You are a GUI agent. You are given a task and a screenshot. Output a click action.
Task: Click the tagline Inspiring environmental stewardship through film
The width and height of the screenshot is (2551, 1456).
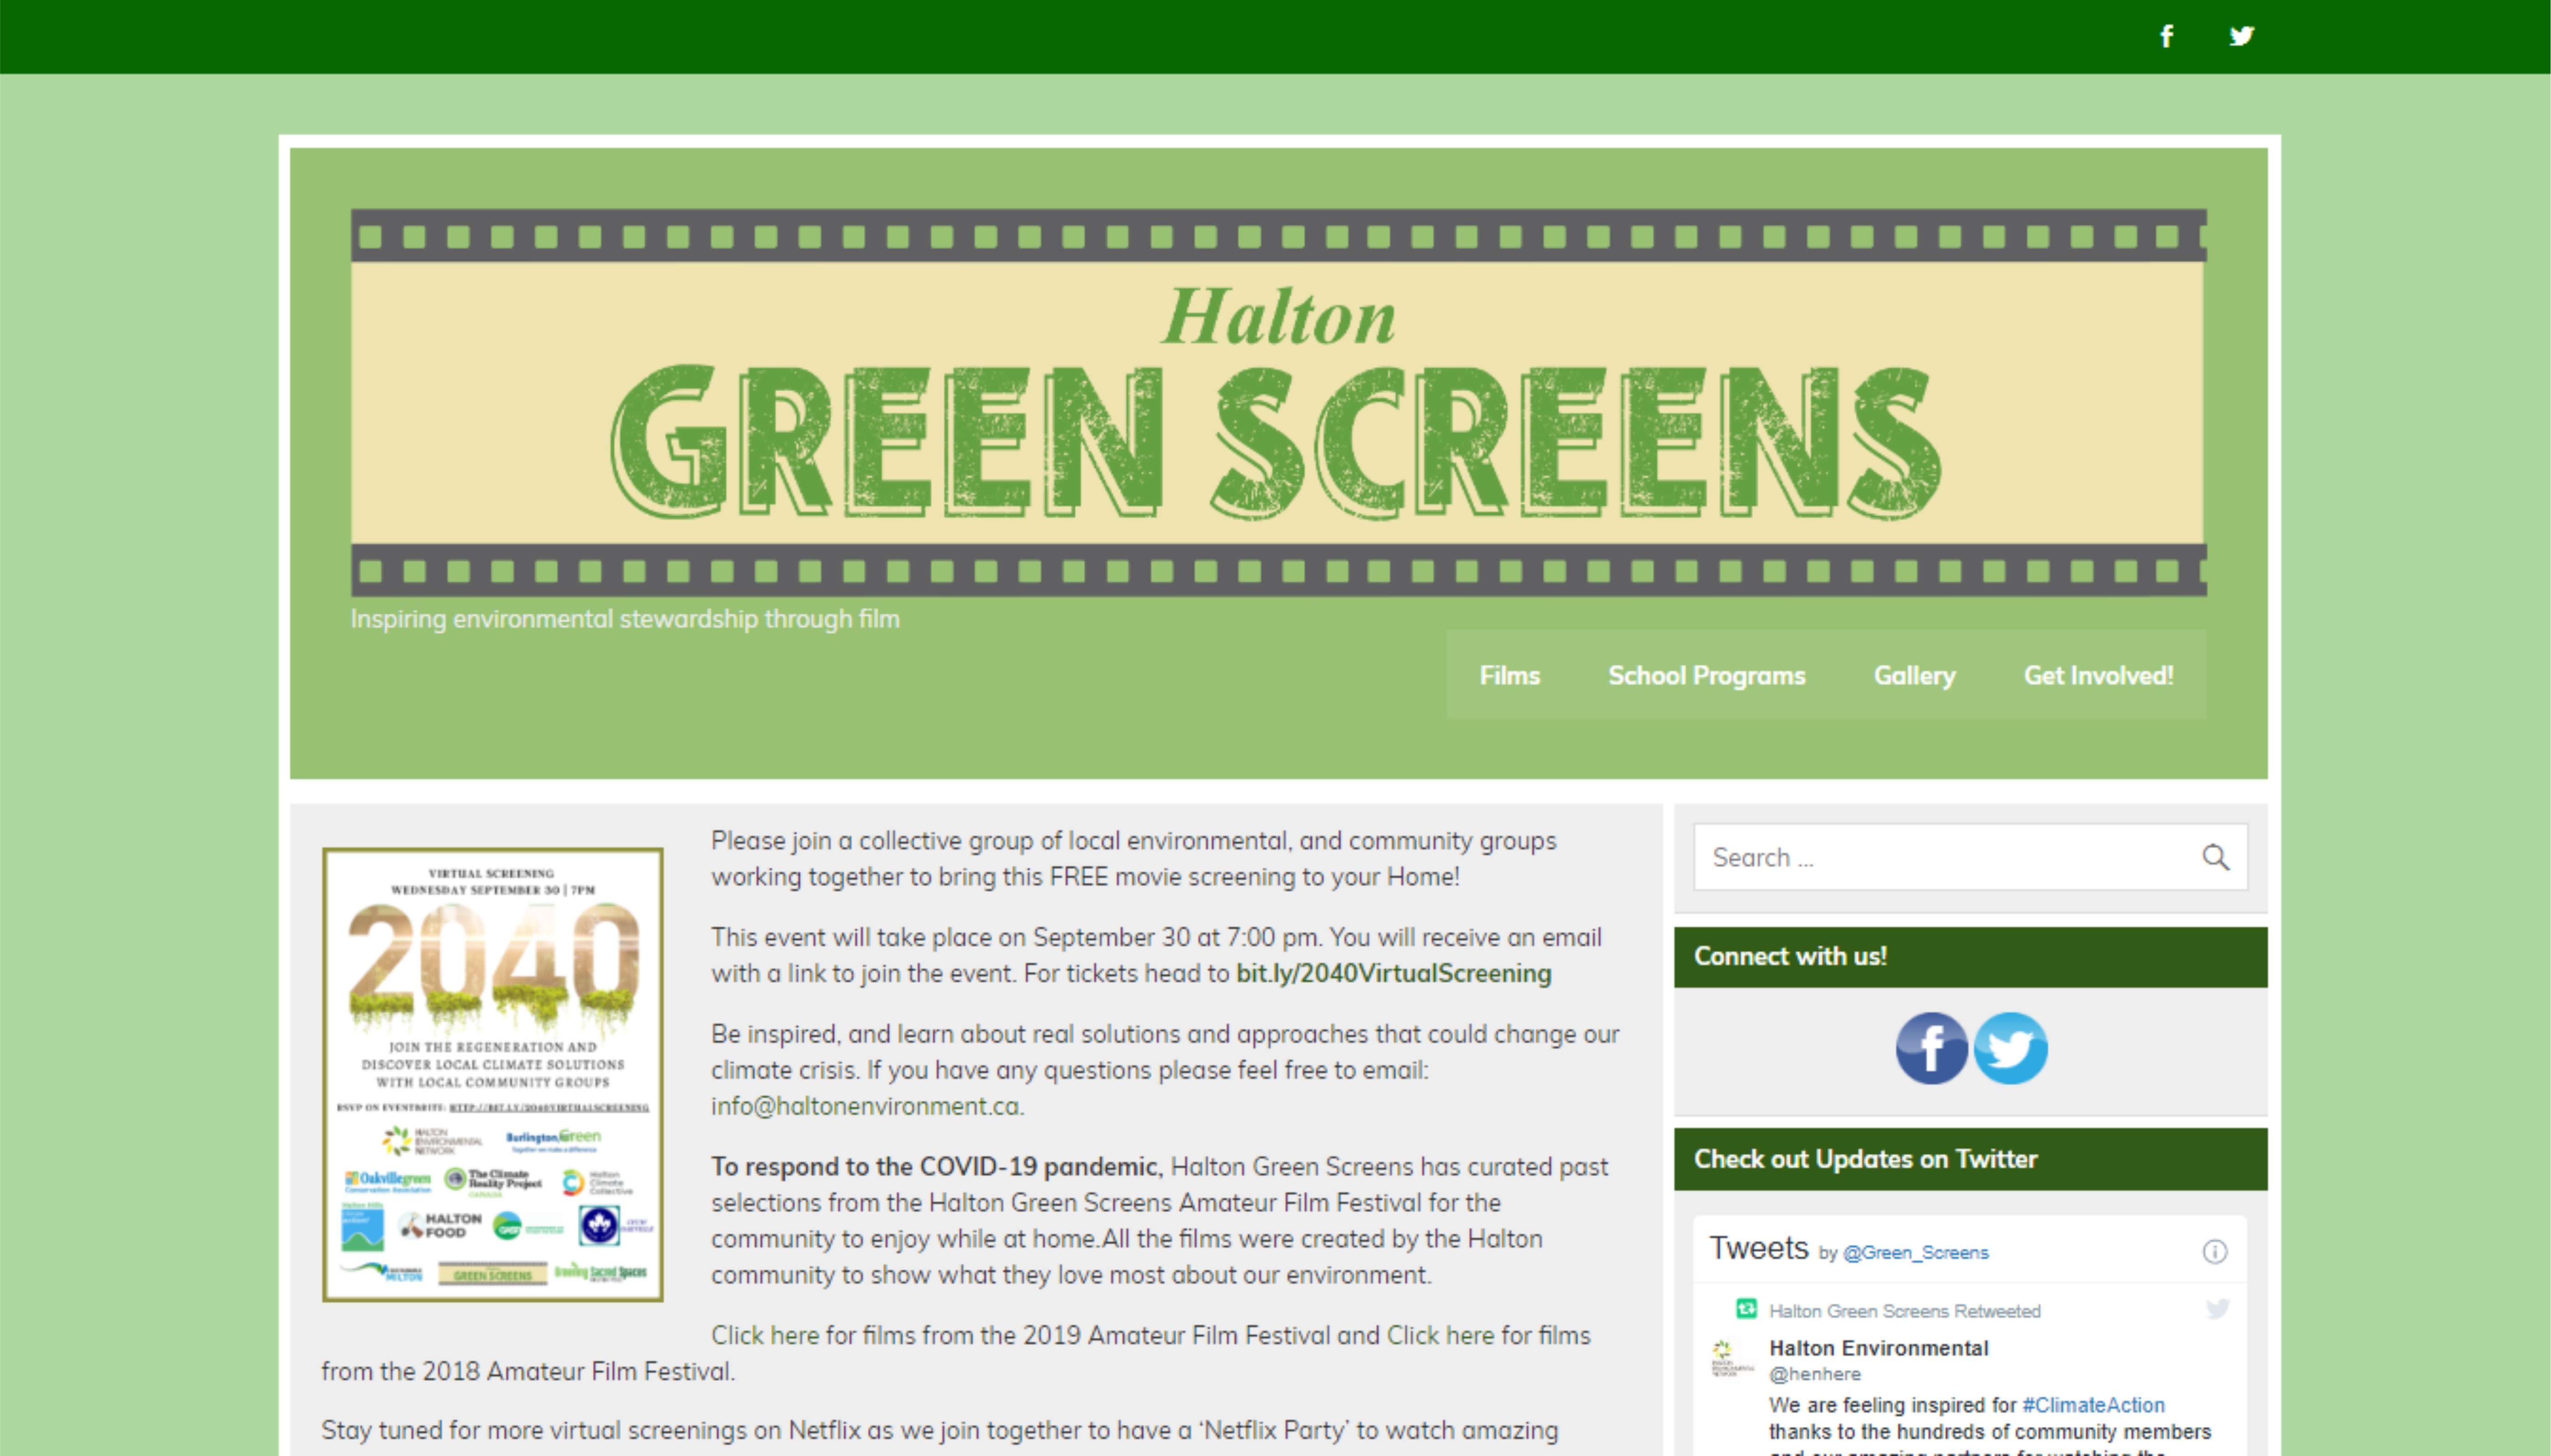[624, 619]
